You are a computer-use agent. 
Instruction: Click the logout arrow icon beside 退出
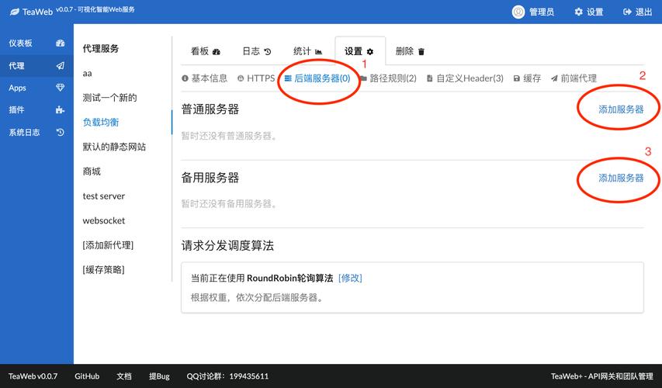point(627,12)
